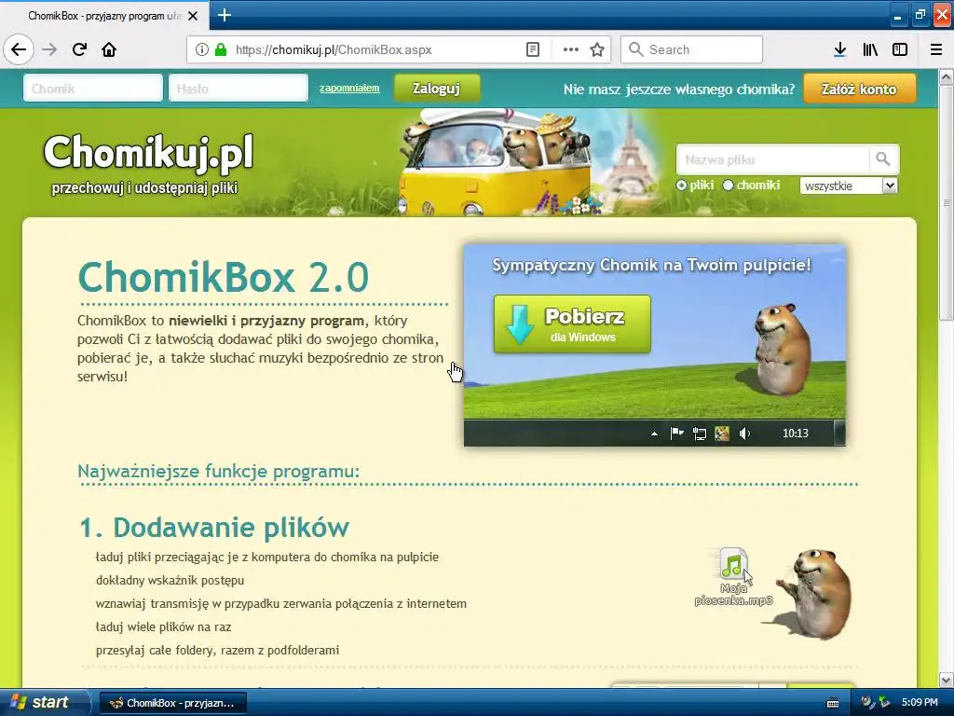Select the pliki radio button
The image size is (954, 716).
pyautogui.click(x=681, y=186)
